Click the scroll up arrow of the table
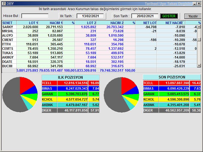203x152 pixels. (199, 27)
